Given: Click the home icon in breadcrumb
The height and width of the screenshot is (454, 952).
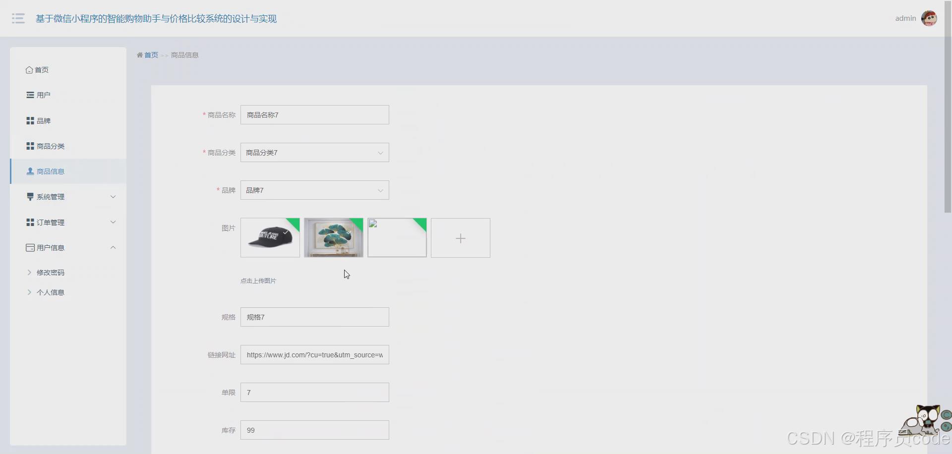Looking at the screenshot, I should 140,55.
